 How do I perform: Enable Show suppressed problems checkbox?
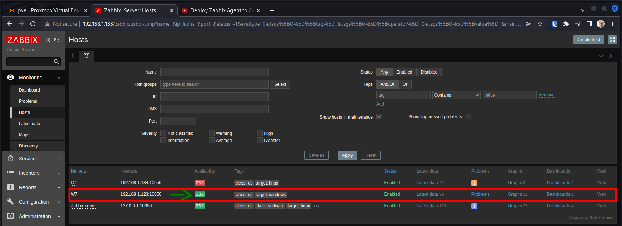pos(468,116)
